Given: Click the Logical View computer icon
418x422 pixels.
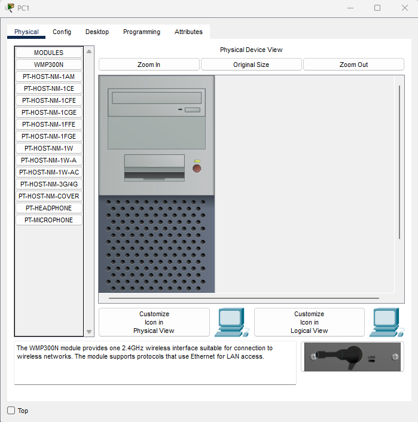Looking at the screenshot, I should [386, 322].
